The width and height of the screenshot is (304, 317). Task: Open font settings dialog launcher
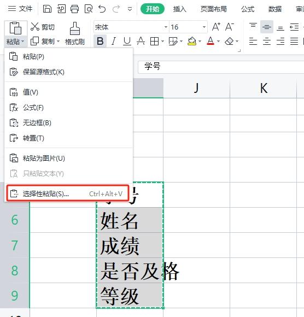239,50
